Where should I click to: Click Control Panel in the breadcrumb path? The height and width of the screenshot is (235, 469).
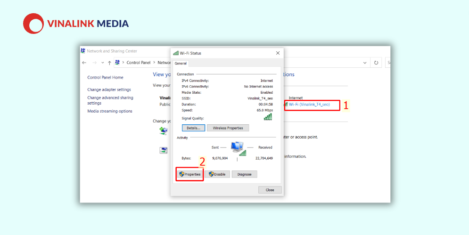pyautogui.click(x=139, y=63)
